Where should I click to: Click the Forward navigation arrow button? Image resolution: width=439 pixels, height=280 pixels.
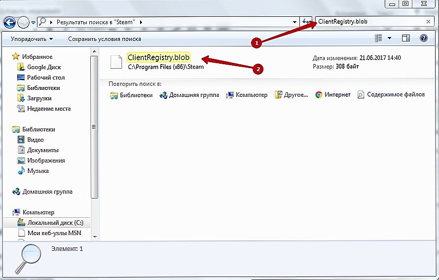click(x=23, y=22)
